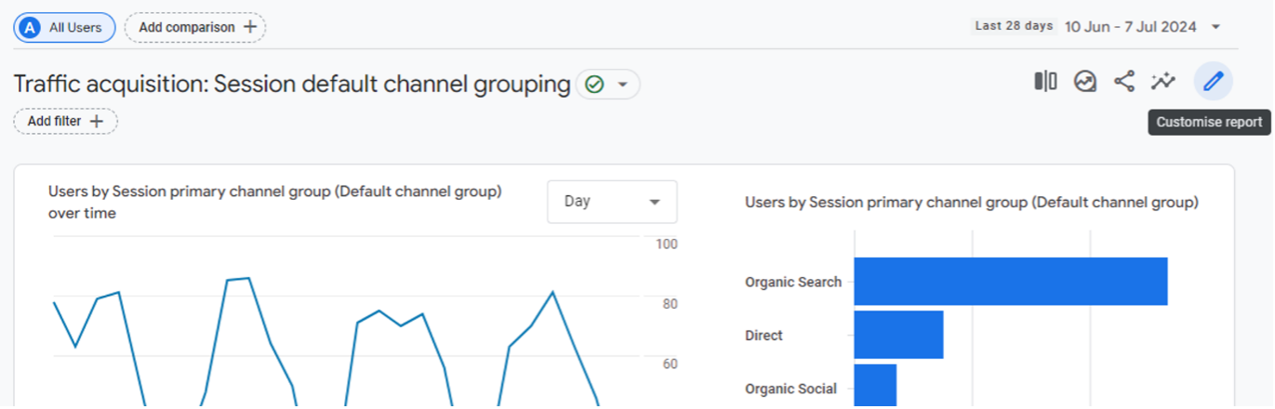Click the Customise report pencil icon
The height and width of the screenshot is (409, 1275).
coord(1214,82)
